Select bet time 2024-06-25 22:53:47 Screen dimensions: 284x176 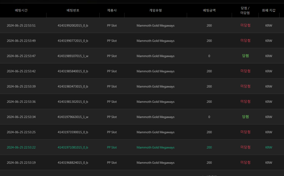coord(21,56)
